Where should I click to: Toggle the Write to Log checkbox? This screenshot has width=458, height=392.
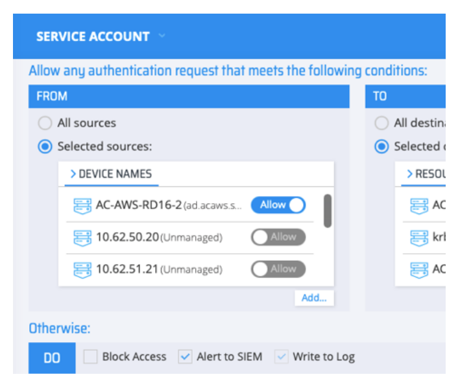pos(281,356)
